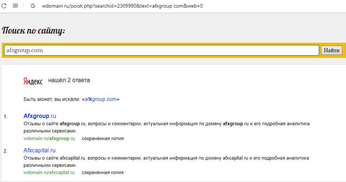Viewport: 346px width, 182px height.
Task: Click the 'нашёл 2 ответа' result count
Action: coord(69,80)
